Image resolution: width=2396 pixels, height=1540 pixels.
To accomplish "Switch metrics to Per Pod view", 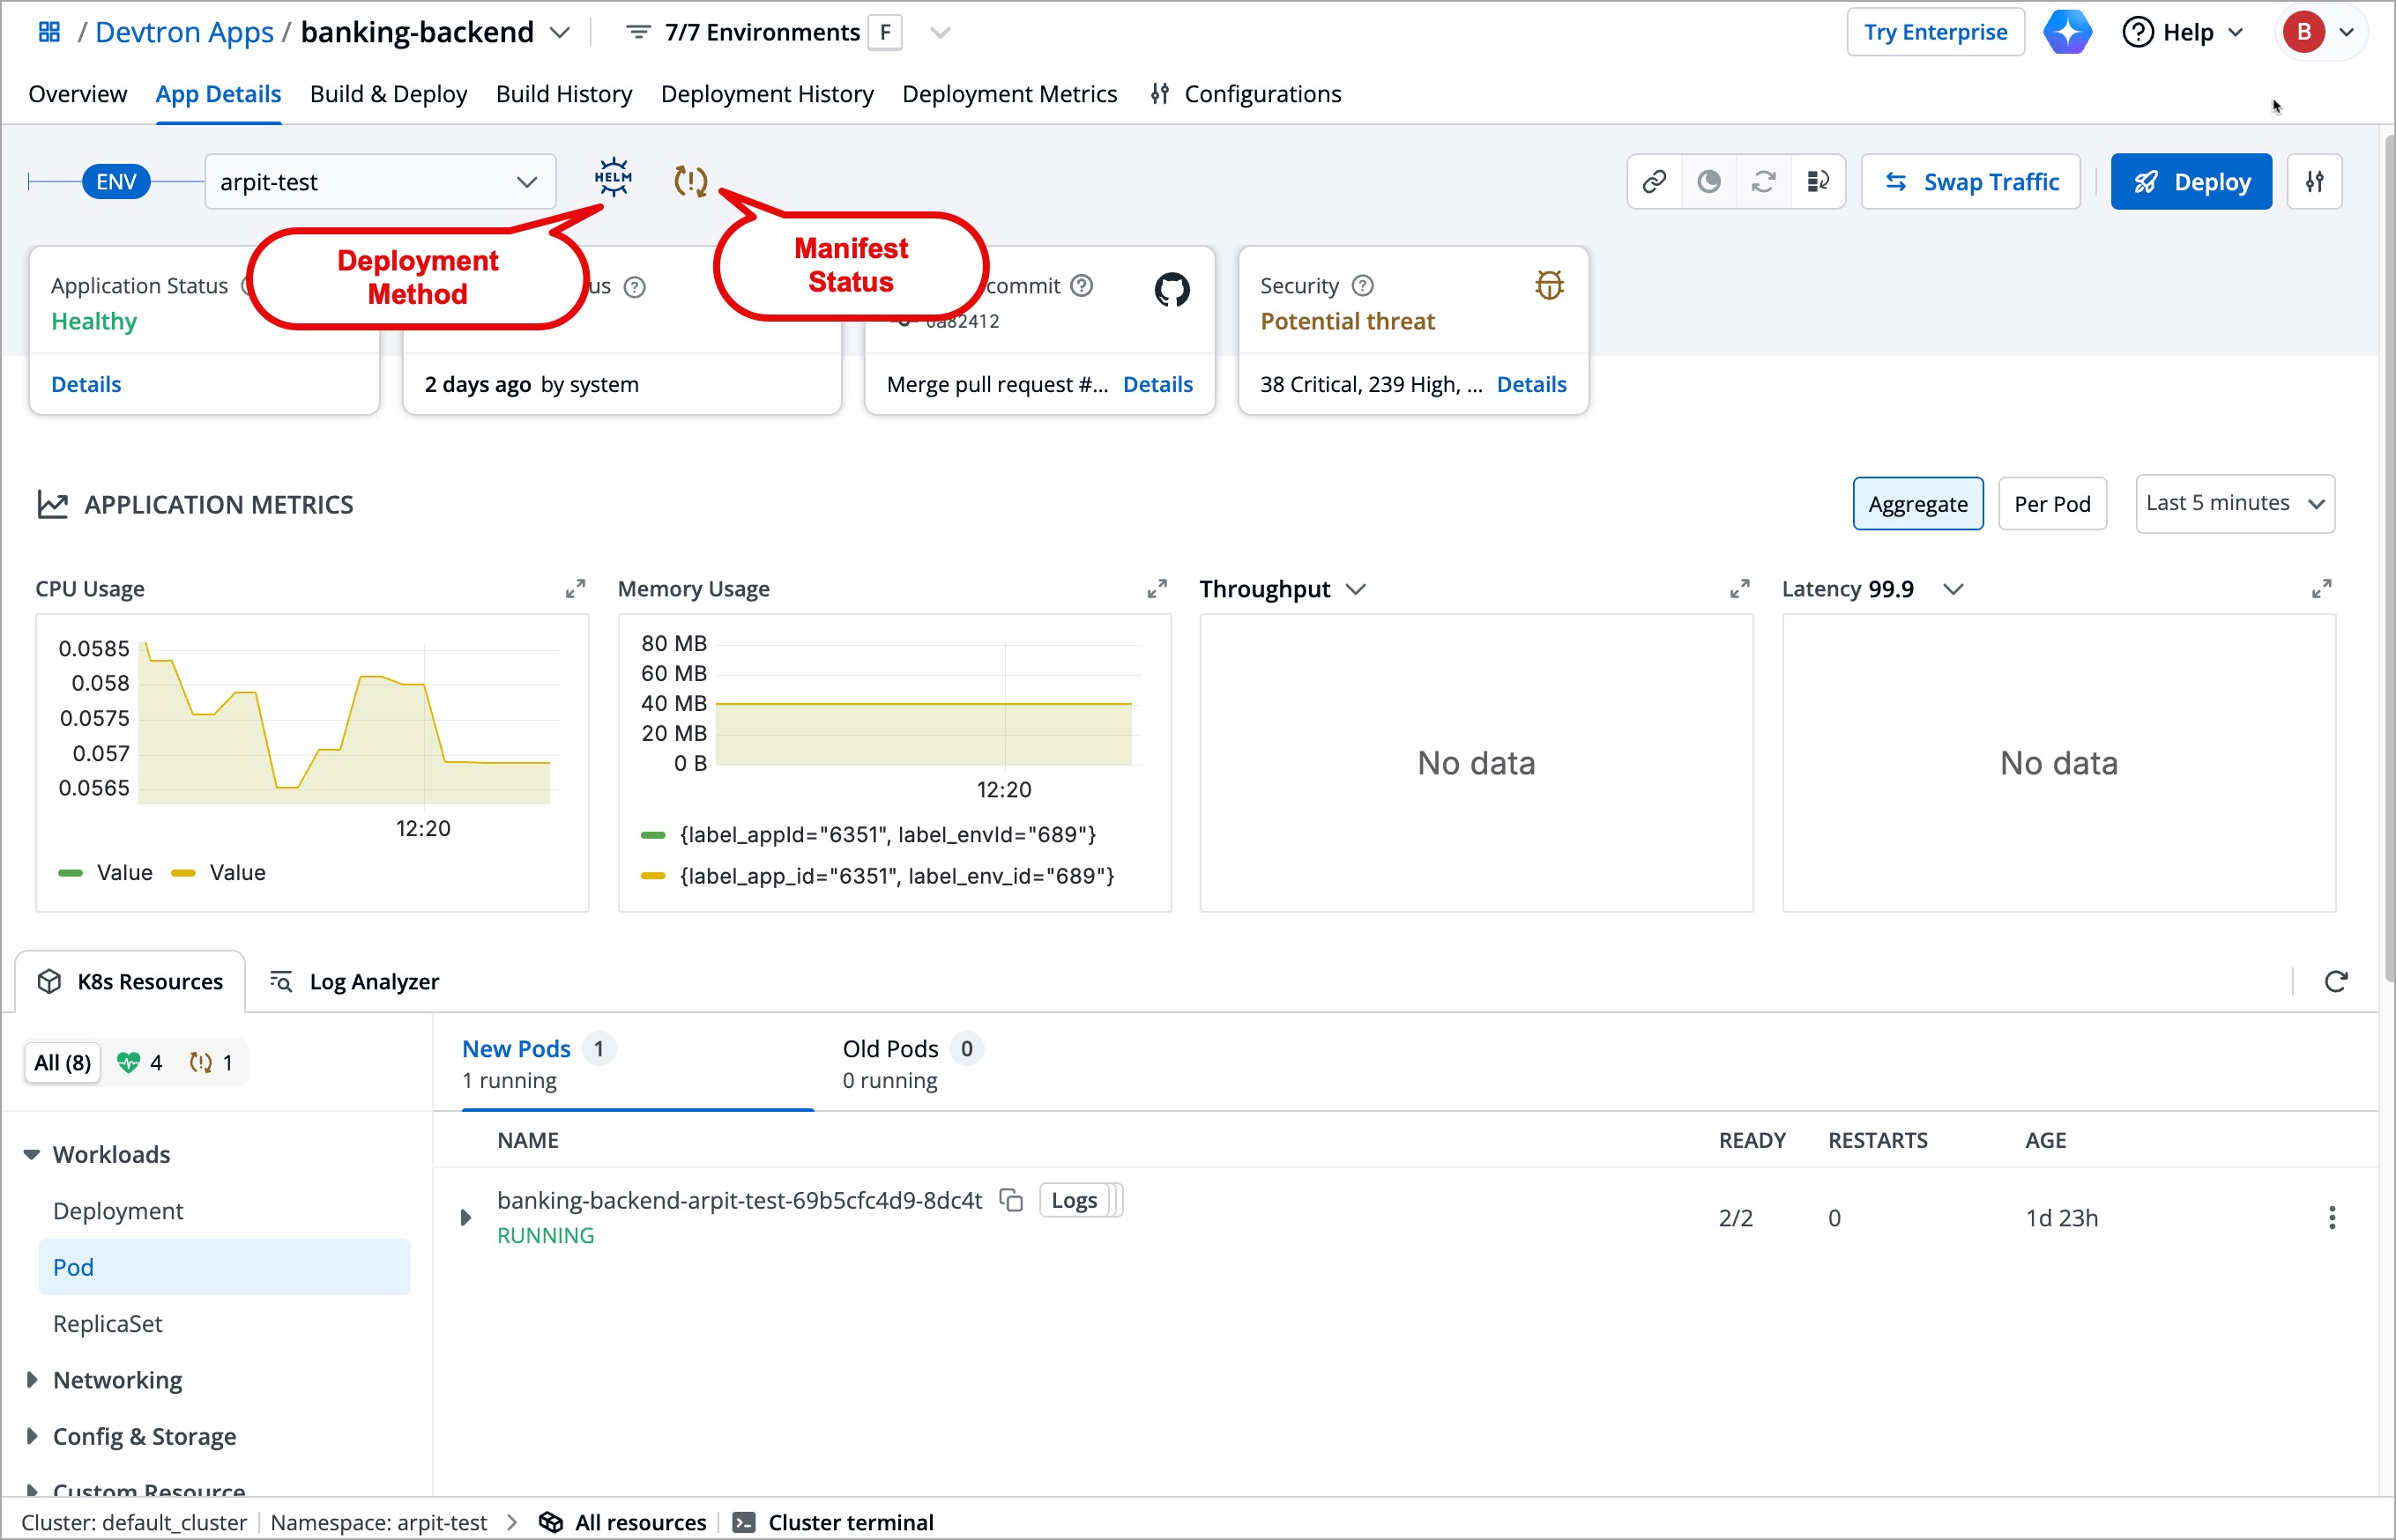I will 2052,503.
